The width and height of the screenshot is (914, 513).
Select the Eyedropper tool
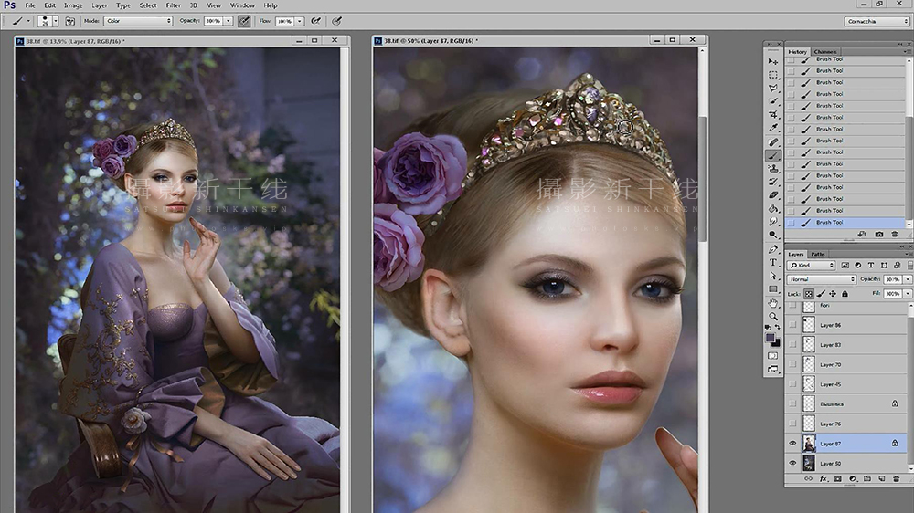pyautogui.click(x=773, y=128)
